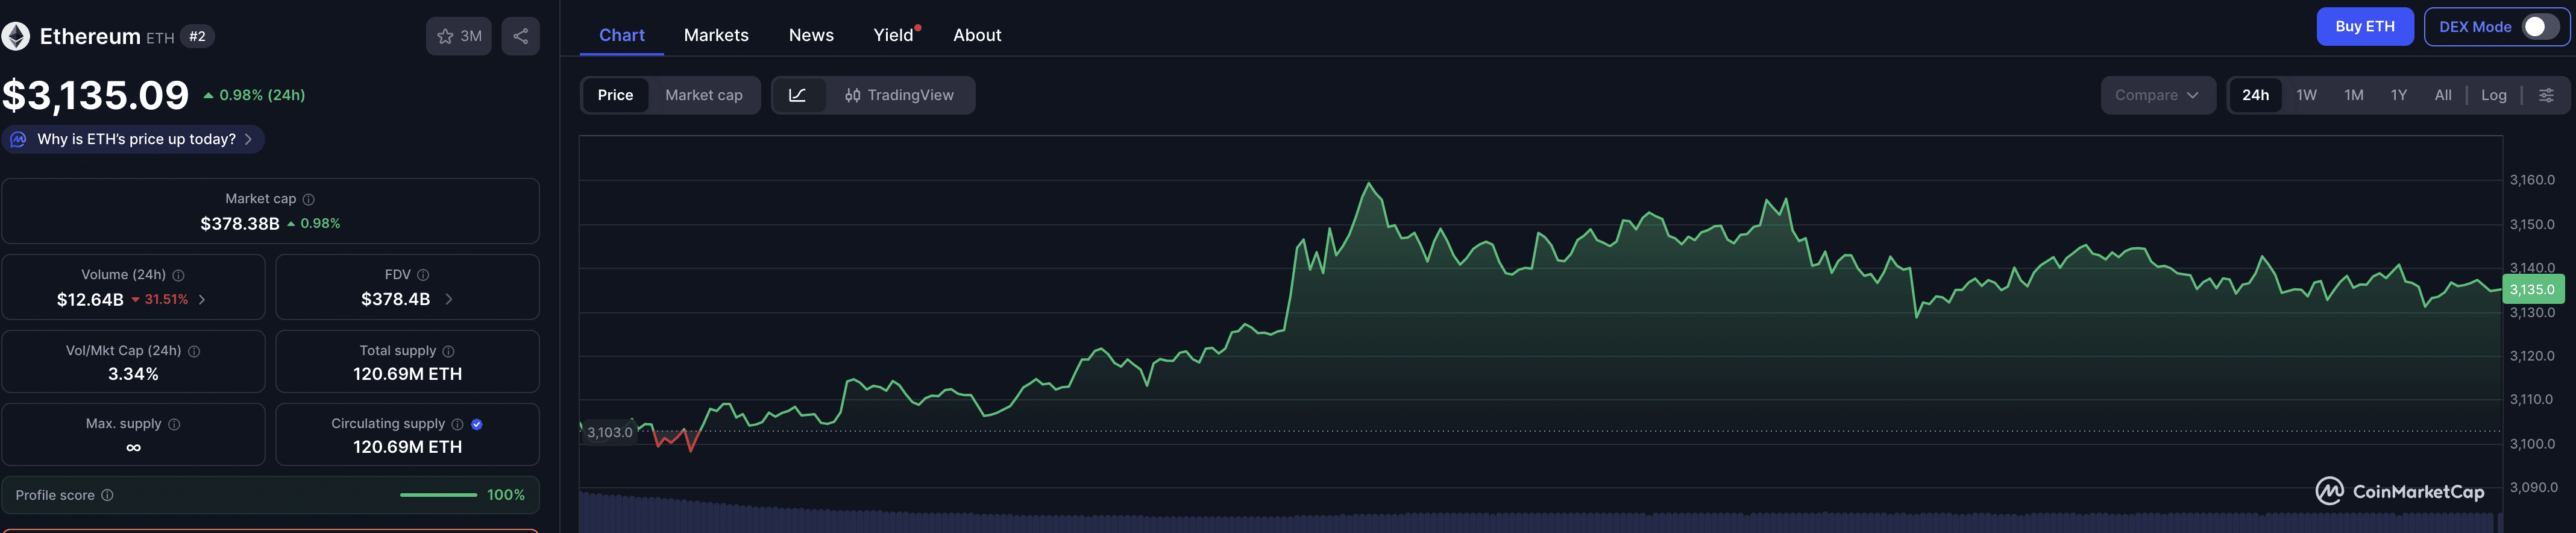Switch to the Markets tab
The height and width of the screenshot is (533, 2576).
click(x=716, y=35)
